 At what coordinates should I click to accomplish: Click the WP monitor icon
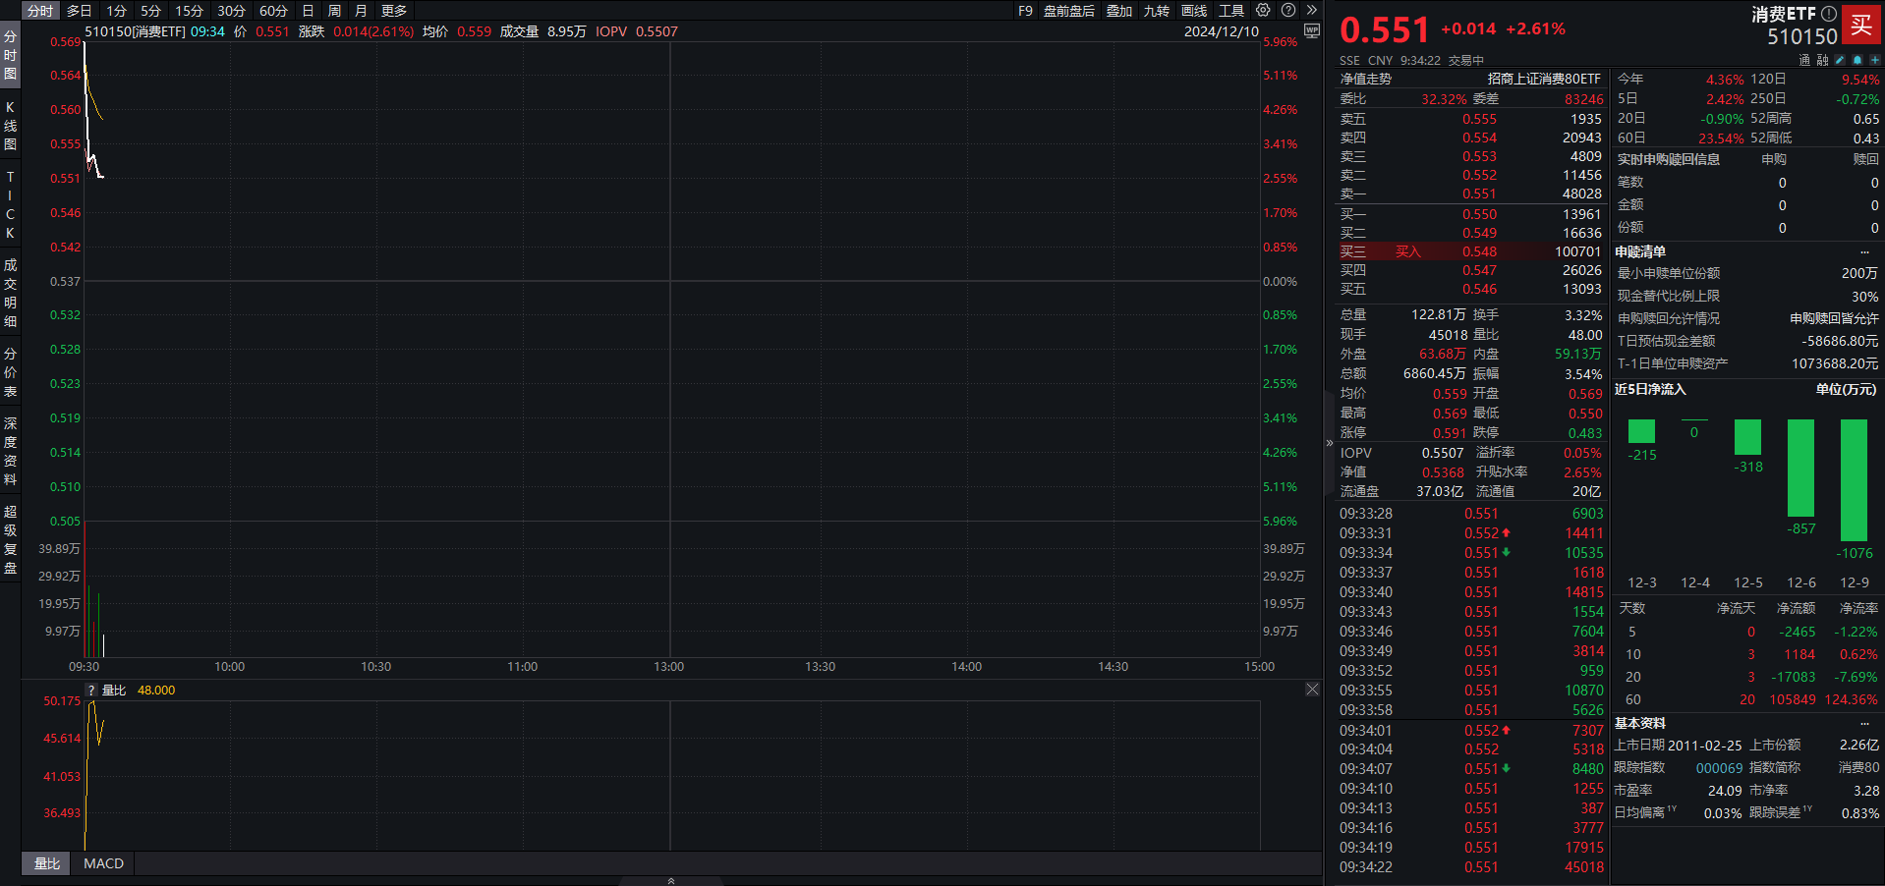point(1311,30)
